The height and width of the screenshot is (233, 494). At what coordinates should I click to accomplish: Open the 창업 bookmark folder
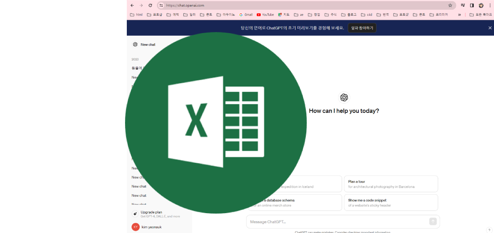coord(314,15)
